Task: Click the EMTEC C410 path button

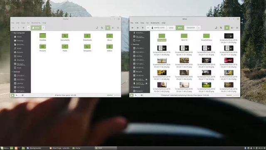Action: tap(158, 28)
